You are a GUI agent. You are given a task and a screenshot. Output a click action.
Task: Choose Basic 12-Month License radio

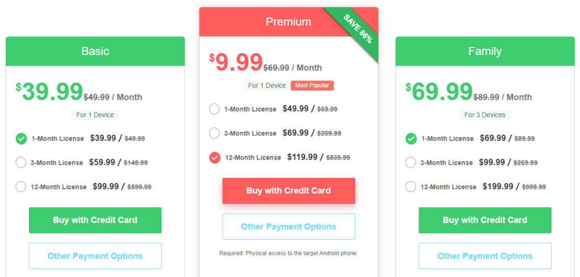tap(21, 187)
